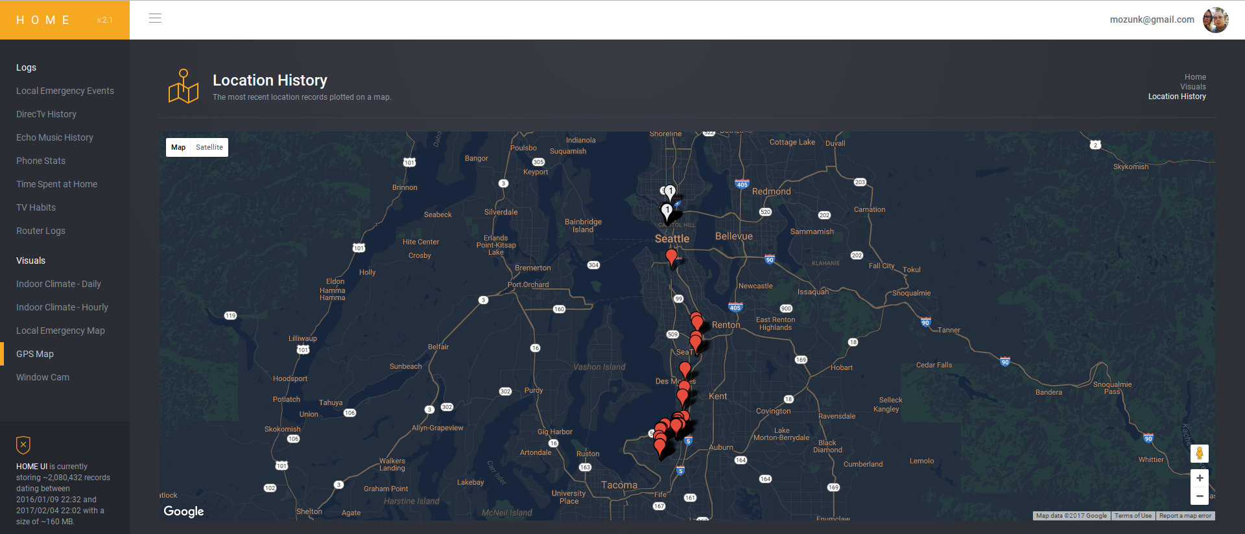Zoom out on the map with minus
Viewport: 1245px width, 534px height.
click(x=1200, y=496)
